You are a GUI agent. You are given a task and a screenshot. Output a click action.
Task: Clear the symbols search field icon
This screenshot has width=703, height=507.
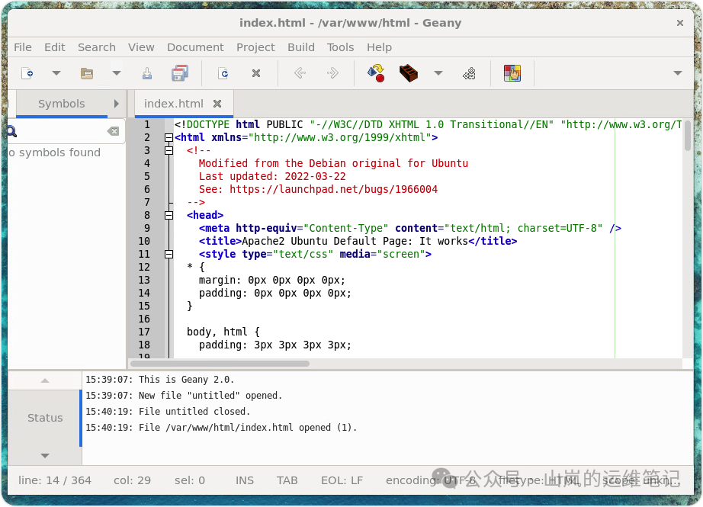(113, 131)
